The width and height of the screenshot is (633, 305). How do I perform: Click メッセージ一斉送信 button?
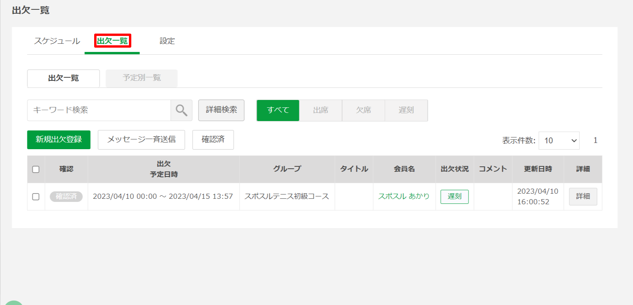coord(141,140)
